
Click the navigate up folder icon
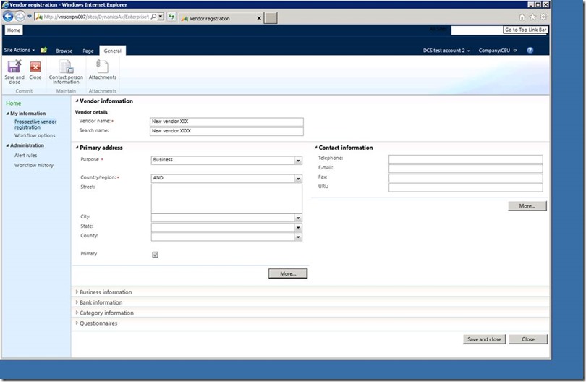43,51
